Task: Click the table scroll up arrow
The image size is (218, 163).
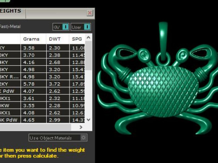Action: [89, 38]
